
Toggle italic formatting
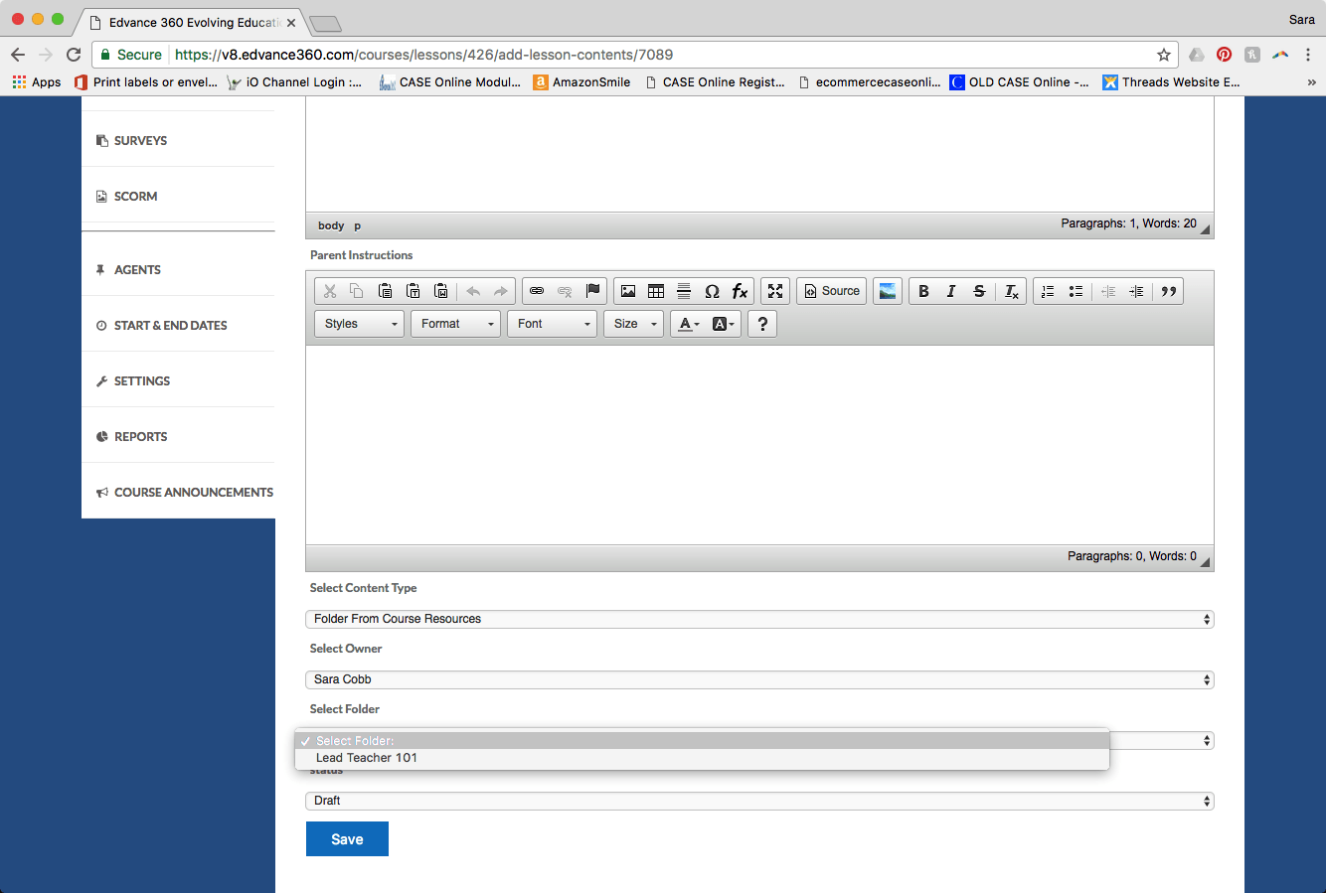pos(951,291)
